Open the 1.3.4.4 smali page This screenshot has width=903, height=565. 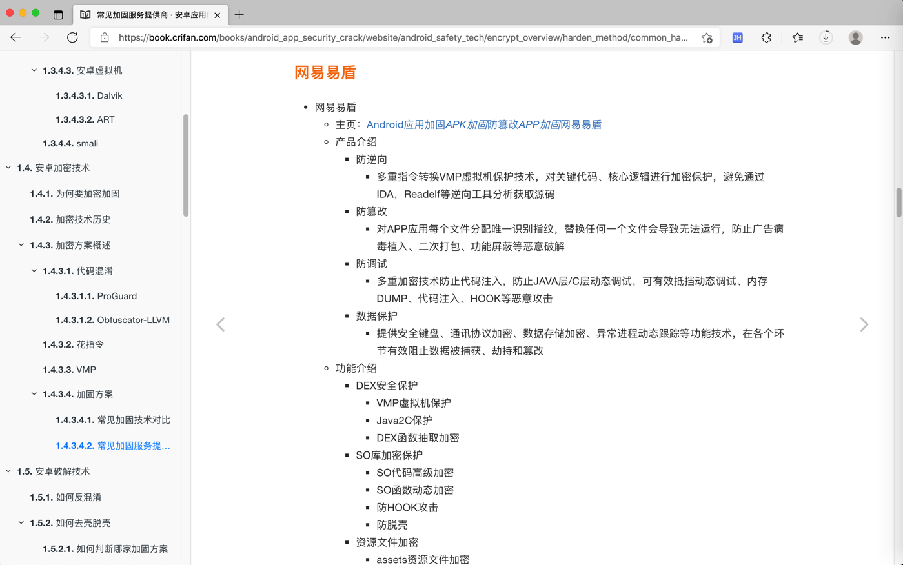70,143
